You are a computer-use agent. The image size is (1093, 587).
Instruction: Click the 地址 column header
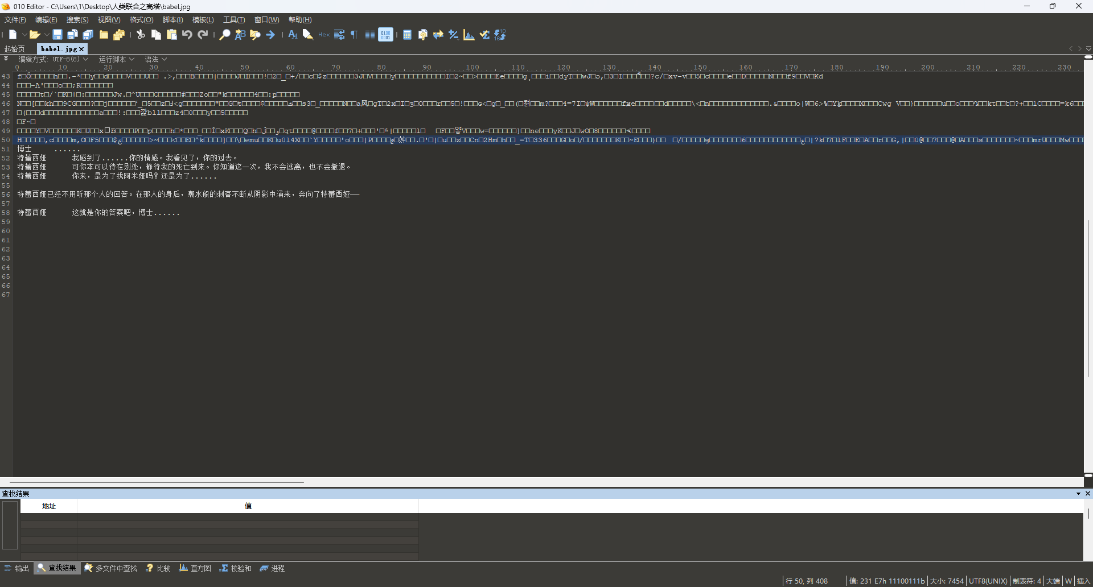click(x=49, y=506)
